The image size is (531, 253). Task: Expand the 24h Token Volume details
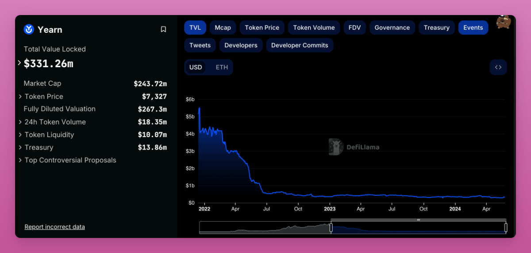click(x=20, y=122)
